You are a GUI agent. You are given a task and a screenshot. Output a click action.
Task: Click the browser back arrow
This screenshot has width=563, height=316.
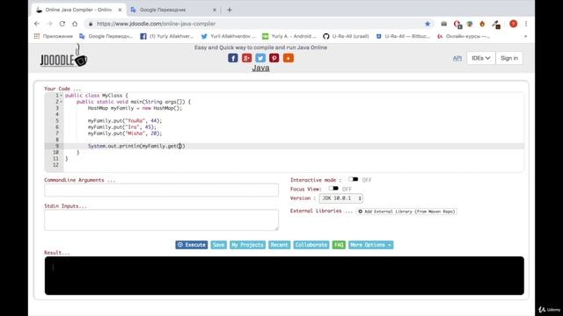pyautogui.click(x=37, y=24)
